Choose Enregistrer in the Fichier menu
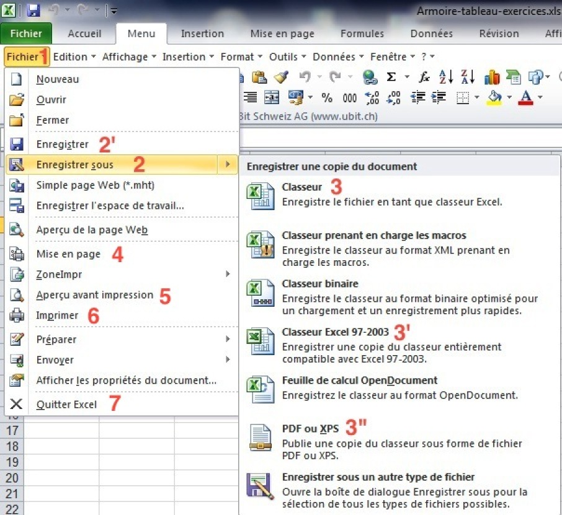This screenshot has height=515, width=562. tap(122, 144)
